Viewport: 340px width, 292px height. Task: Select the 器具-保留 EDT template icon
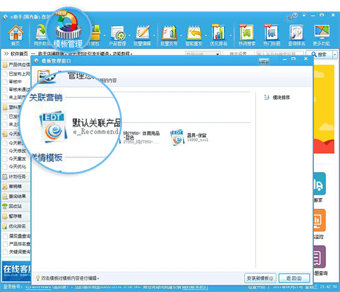click(177, 138)
